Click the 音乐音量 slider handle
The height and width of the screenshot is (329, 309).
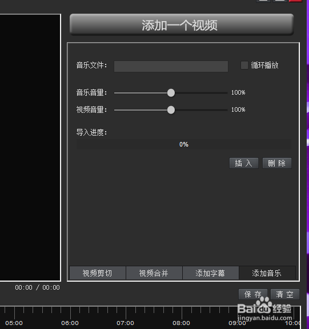point(171,93)
